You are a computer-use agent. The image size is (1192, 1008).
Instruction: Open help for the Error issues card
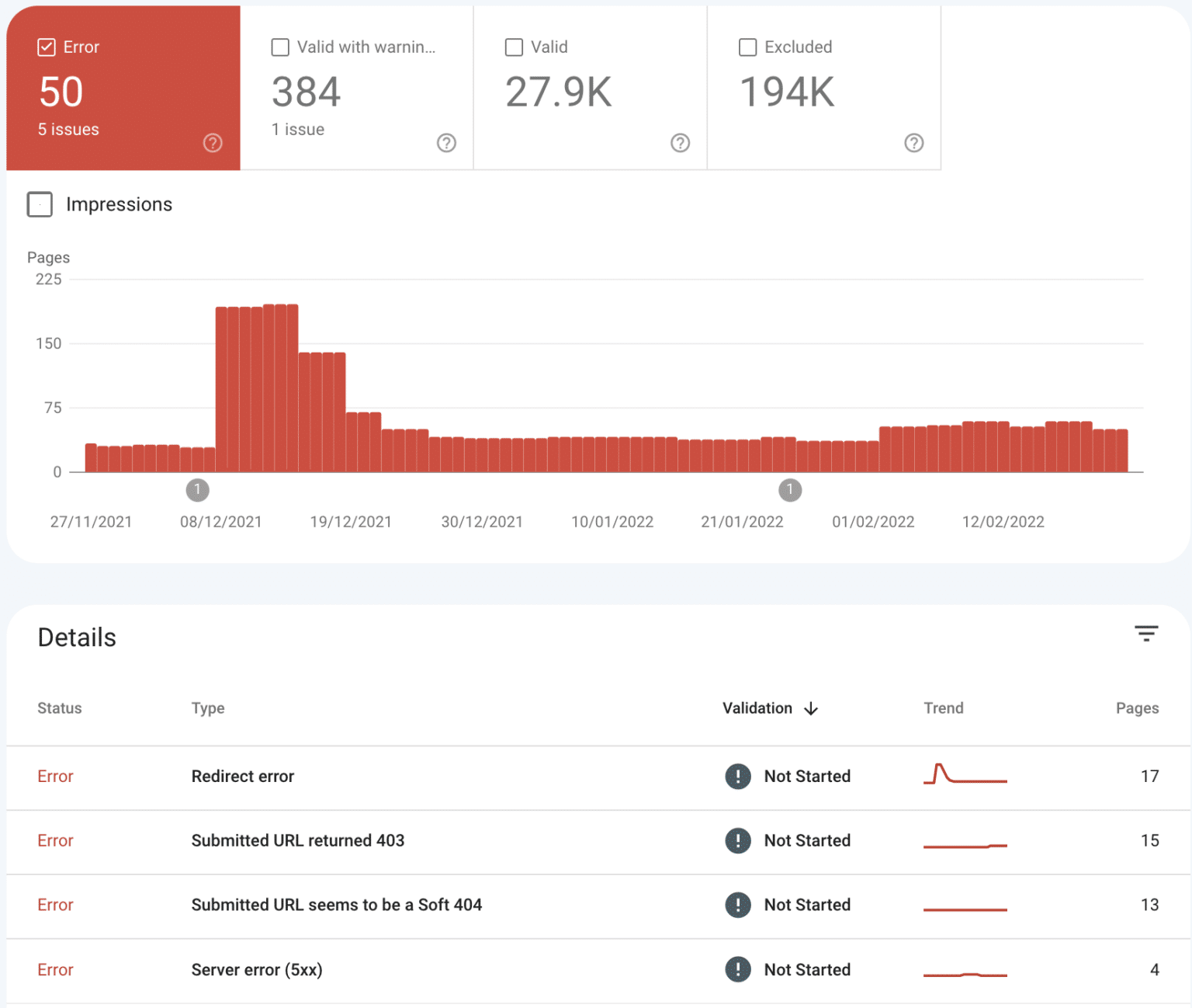pos(213,143)
